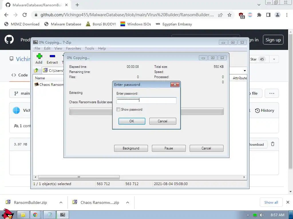Open Chrome tab search chevron
The image size is (293, 219).
tap(259, 5)
